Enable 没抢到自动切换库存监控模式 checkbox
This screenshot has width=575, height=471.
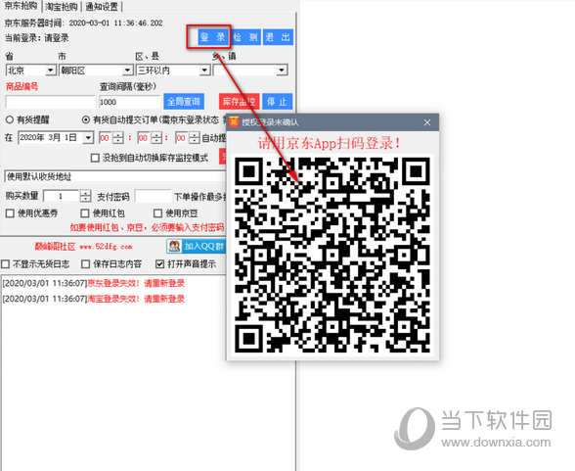[x=95, y=158]
